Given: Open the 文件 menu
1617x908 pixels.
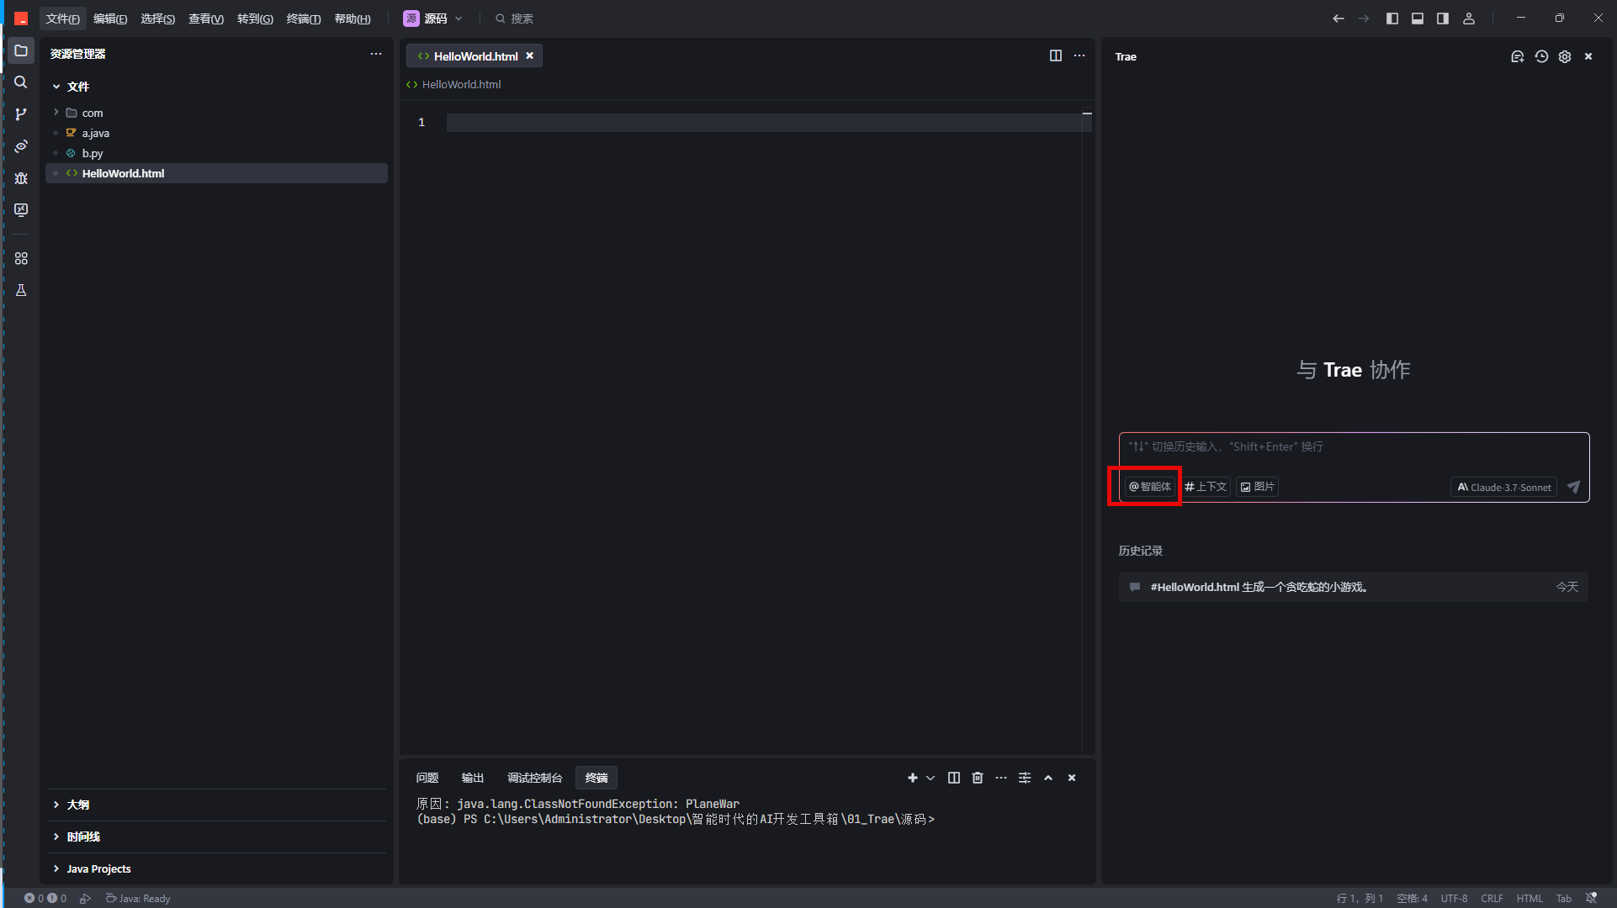Looking at the screenshot, I should (63, 18).
